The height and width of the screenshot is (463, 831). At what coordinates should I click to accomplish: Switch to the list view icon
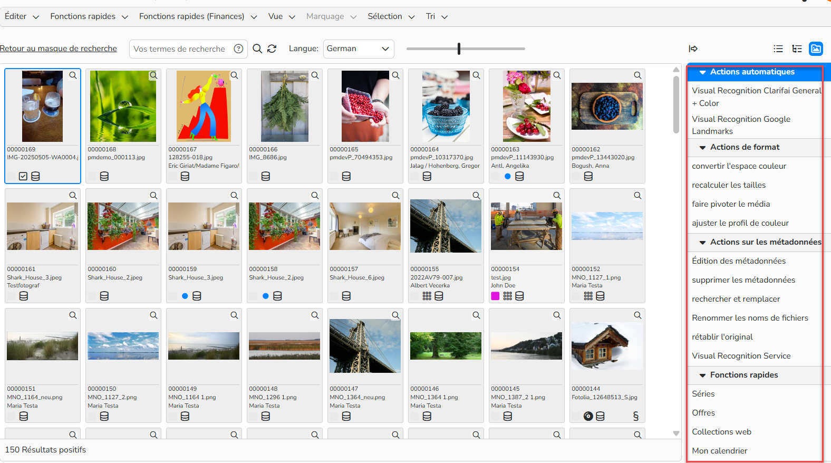pyautogui.click(x=778, y=49)
